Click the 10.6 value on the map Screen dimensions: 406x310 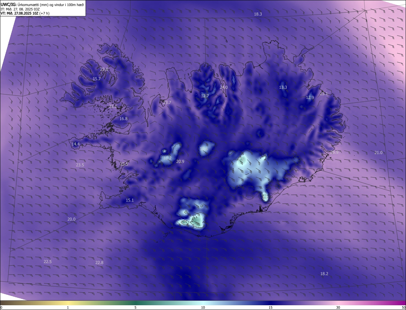coord(204,149)
